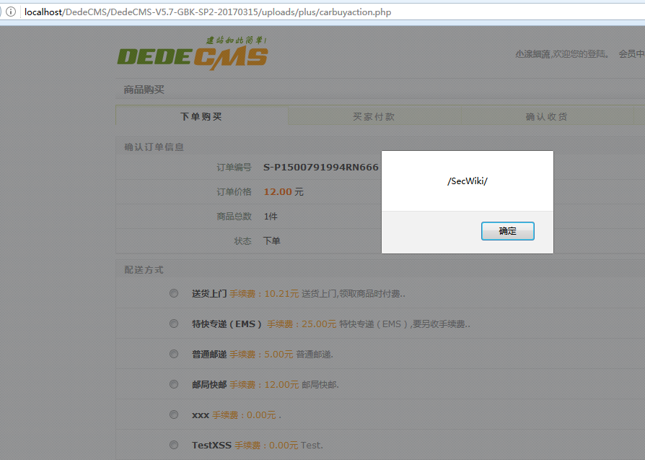645x460 pixels.
Task: Stay on the 下单购买 tab
Action: click(x=201, y=115)
